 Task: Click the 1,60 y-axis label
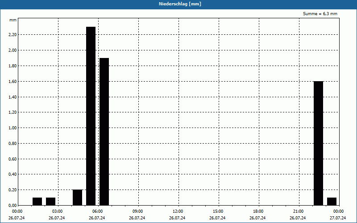[x=13, y=82]
